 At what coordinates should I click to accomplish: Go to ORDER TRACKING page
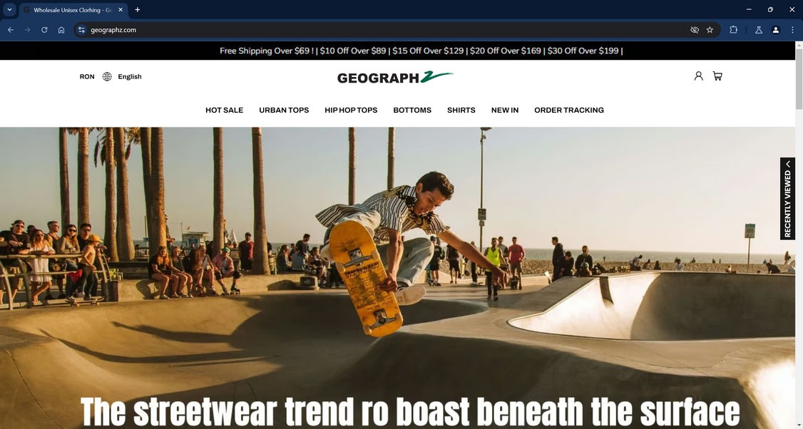pos(569,110)
